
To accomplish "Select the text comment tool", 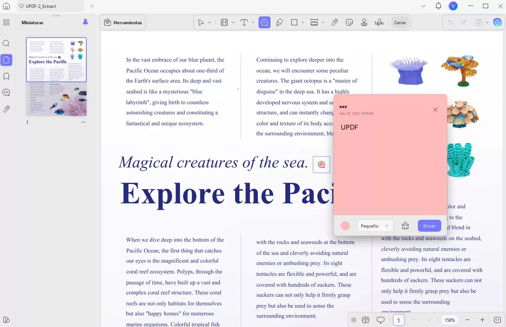I will coord(244,23).
